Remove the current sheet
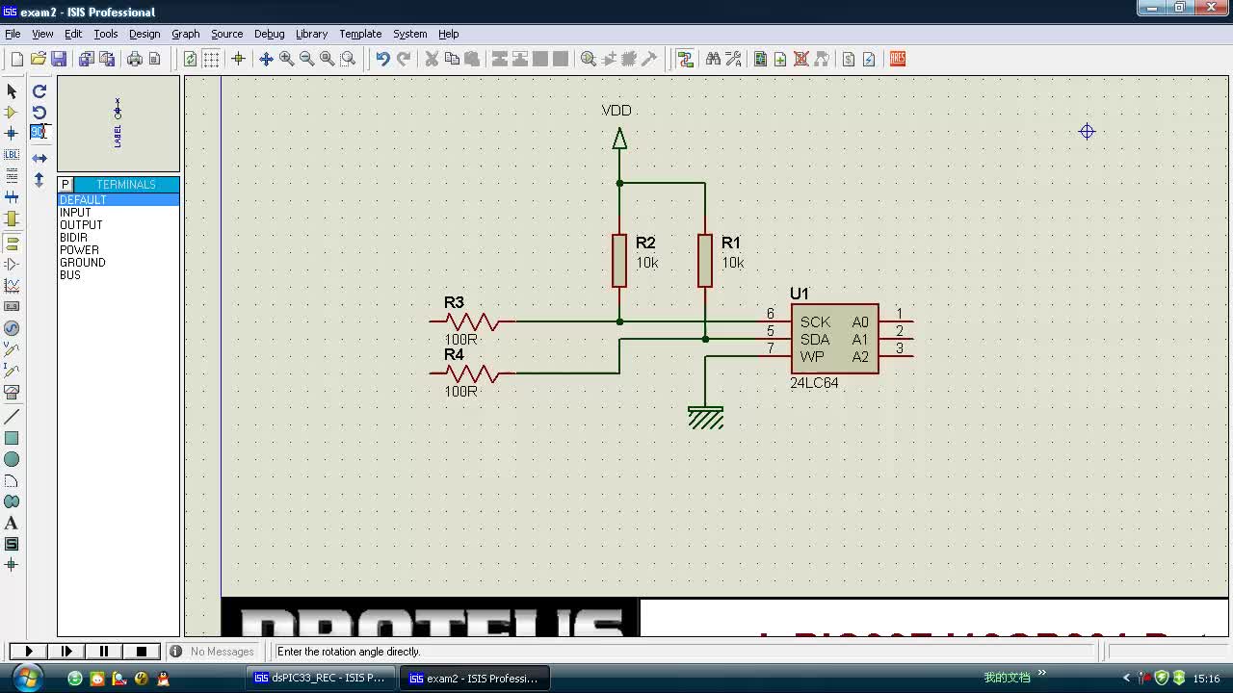The width and height of the screenshot is (1233, 693). 800,59
